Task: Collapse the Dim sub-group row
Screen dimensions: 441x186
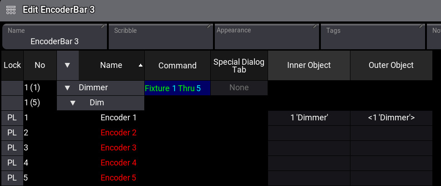Action: click(72, 103)
